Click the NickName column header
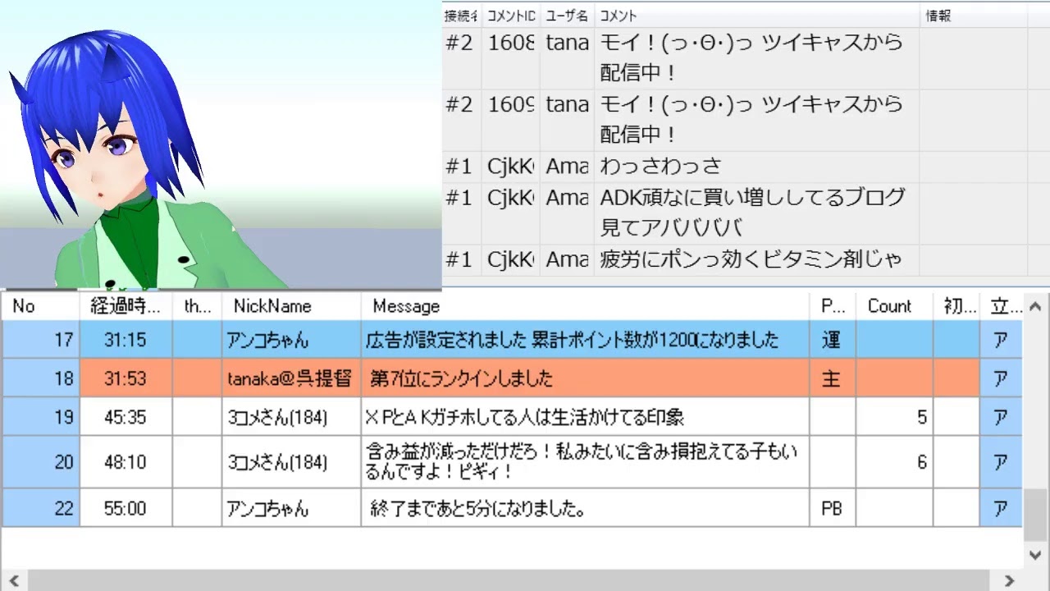Screen dimensions: 1050x591 tap(272, 306)
